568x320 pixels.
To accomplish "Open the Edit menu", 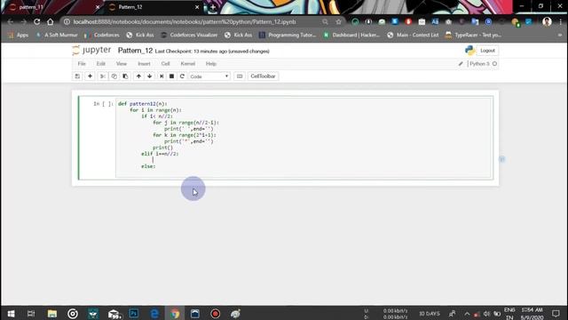I will tap(100, 63).
